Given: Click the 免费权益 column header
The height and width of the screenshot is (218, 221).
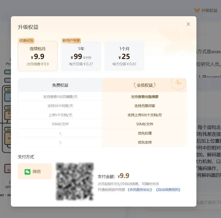Looking at the screenshot, I should pyautogui.click(x=60, y=85).
